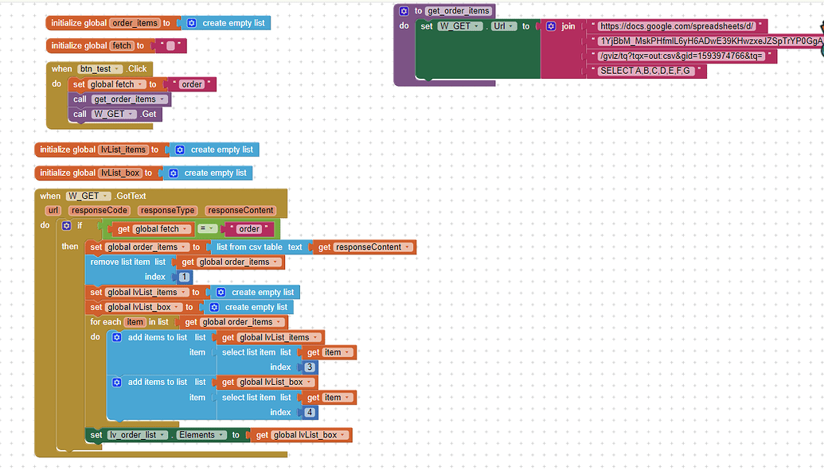This screenshot has height=470, width=824.
Task: Click gear on order_items create empty list
Action: pos(191,23)
